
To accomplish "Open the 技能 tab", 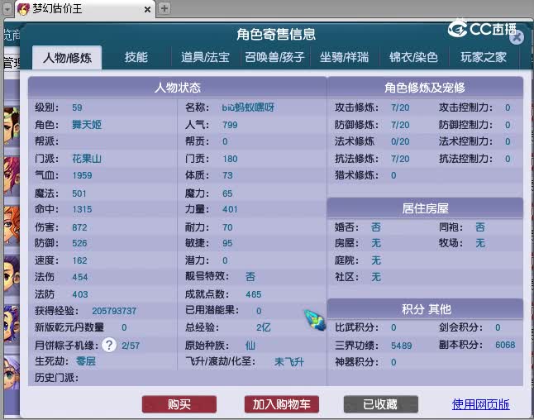I will pos(136,57).
